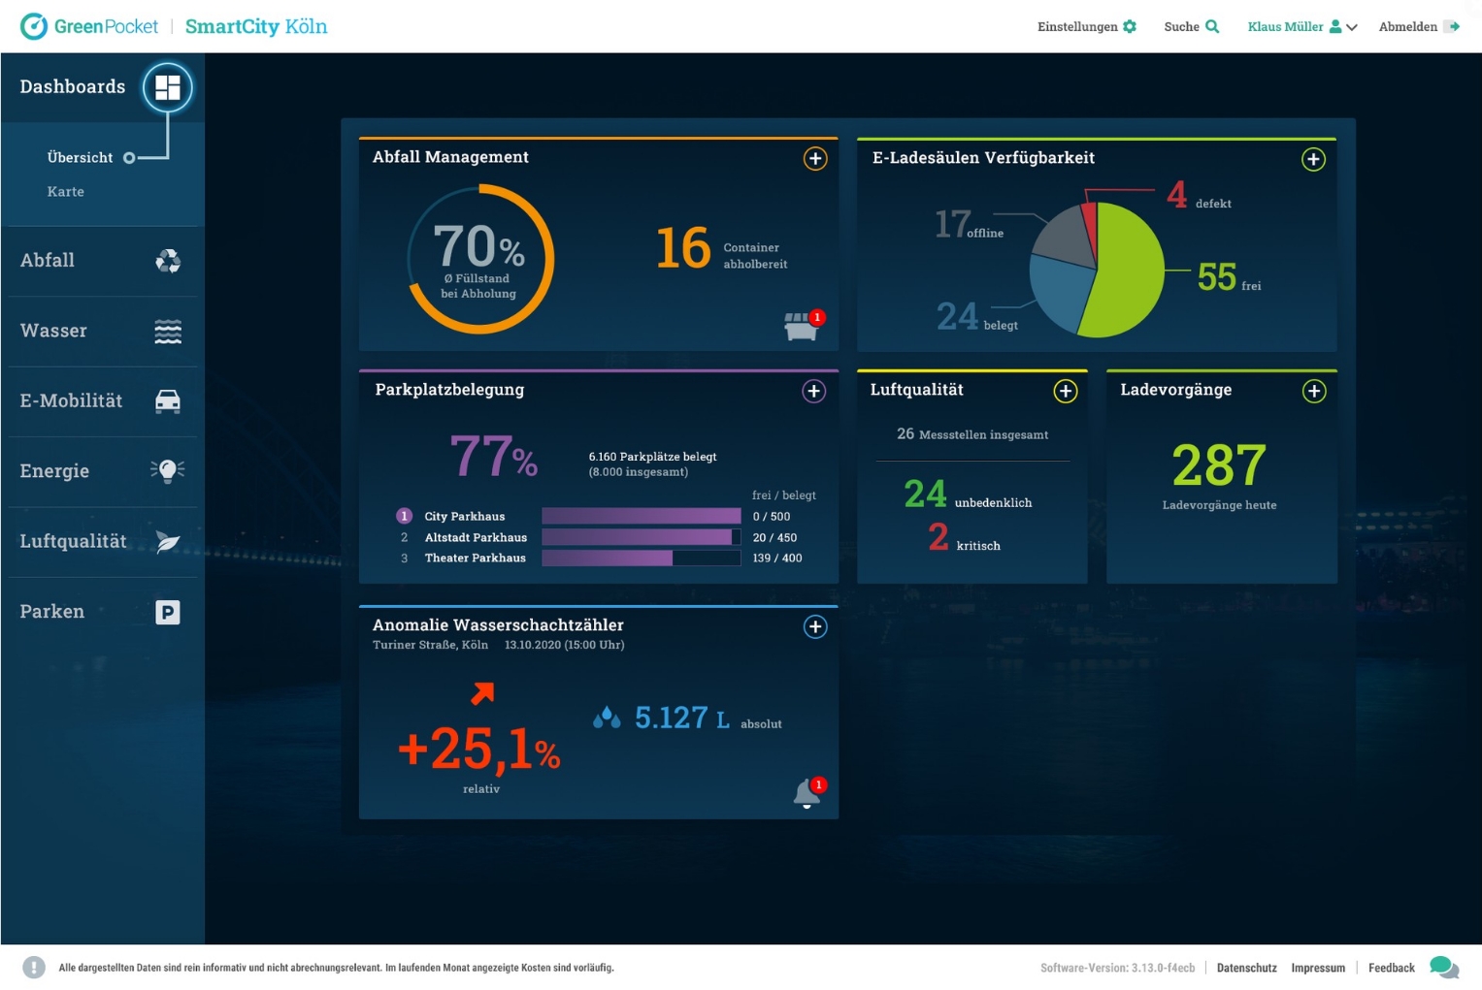
Task: Click the Abmelden logout button
Action: point(1418,27)
